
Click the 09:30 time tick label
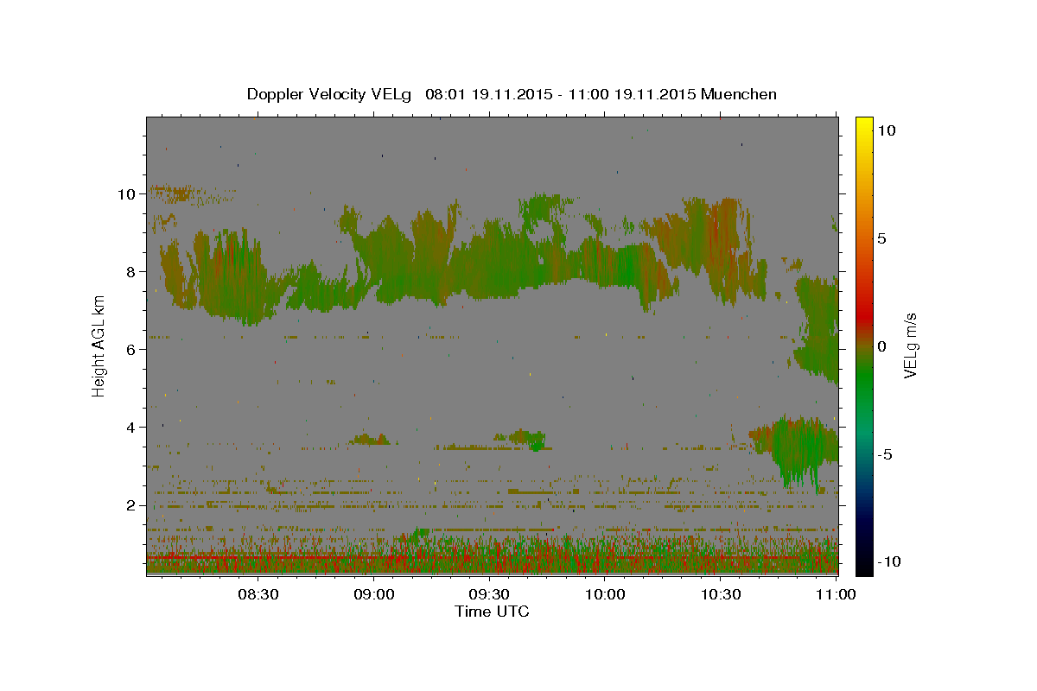pyautogui.click(x=488, y=595)
